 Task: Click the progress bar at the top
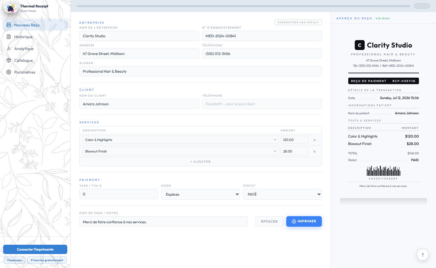(x=243, y=6)
